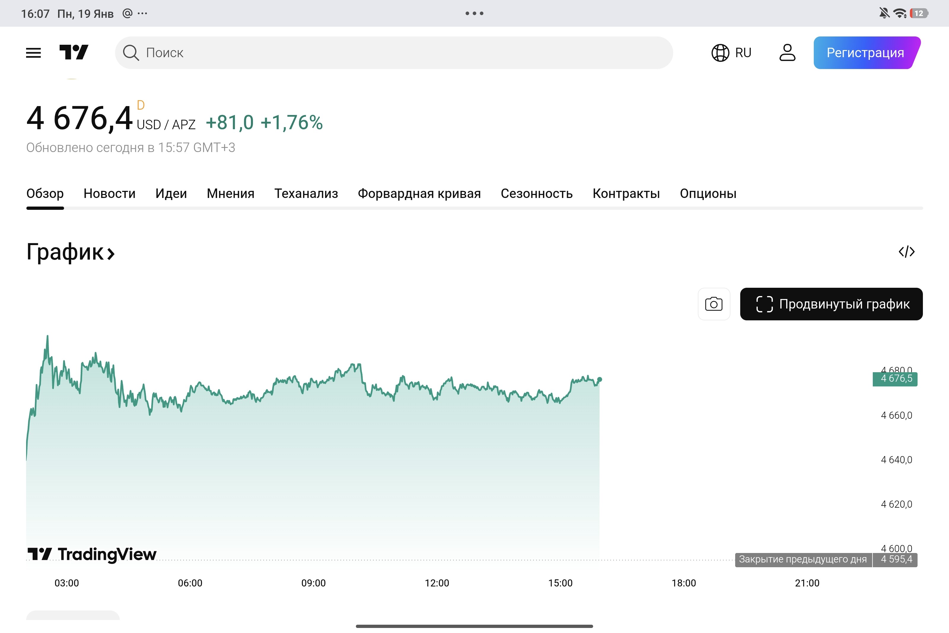Switch to the Новости tab
The height and width of the screenshot is (633, 949).
[109, 194]
